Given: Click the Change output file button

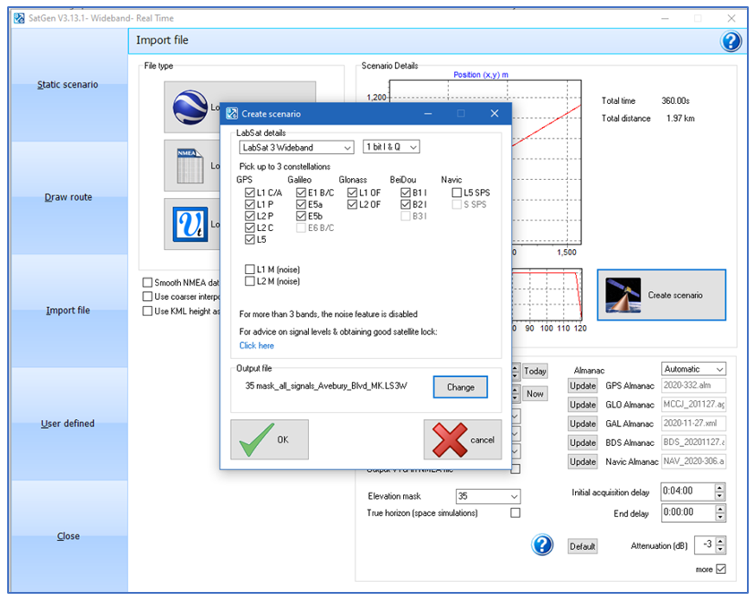Looking at the screenshot, I should pos(460,387).
